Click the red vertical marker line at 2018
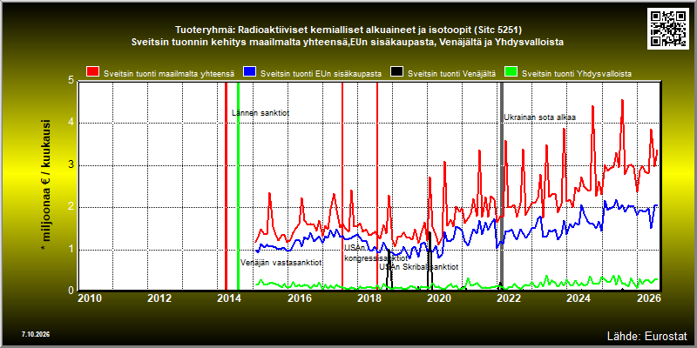Viewport: 697px width, 348px height. [x=377, y=185]
